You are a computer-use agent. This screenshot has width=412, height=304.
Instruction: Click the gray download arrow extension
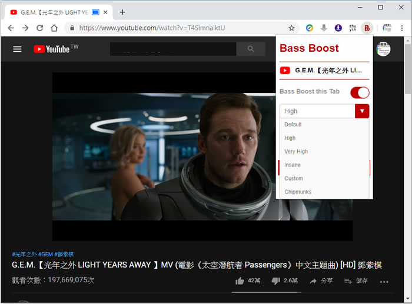(x=324, y=28)
